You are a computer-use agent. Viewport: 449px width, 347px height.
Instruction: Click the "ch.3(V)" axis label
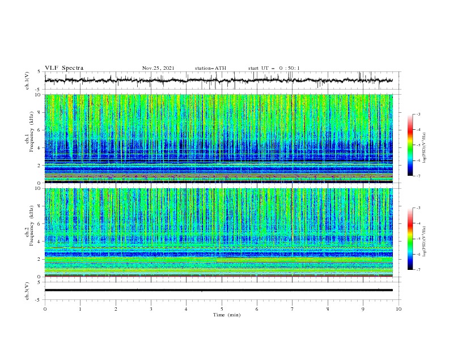(27, 291)
